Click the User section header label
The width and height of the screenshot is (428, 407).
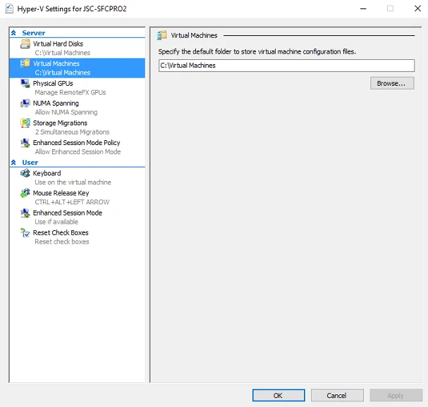click(30, 163)
